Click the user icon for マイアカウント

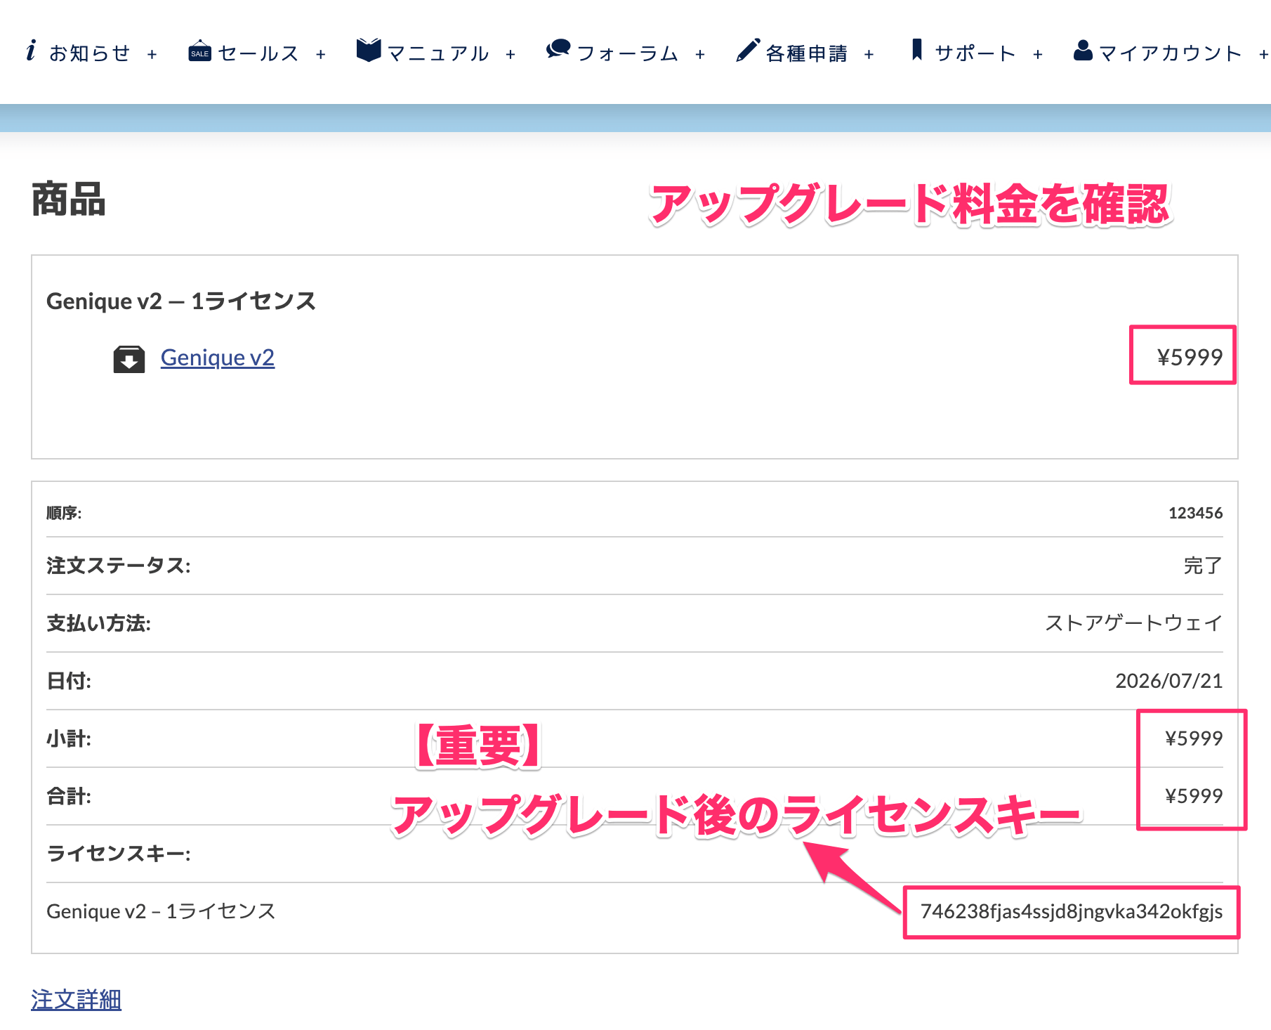coord(1084,50)
